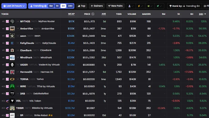The image size is (209, 118).
Task: Click the DEX icon in TIBBIR row
Action: click(7, 108)
